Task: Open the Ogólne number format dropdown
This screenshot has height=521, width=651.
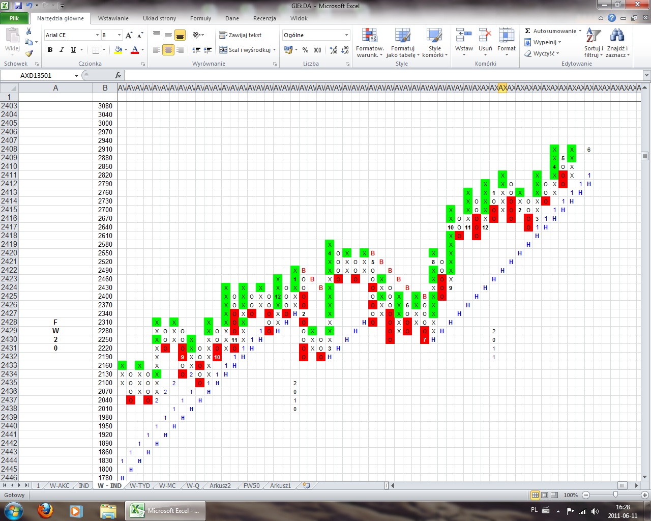Action: 346,35
